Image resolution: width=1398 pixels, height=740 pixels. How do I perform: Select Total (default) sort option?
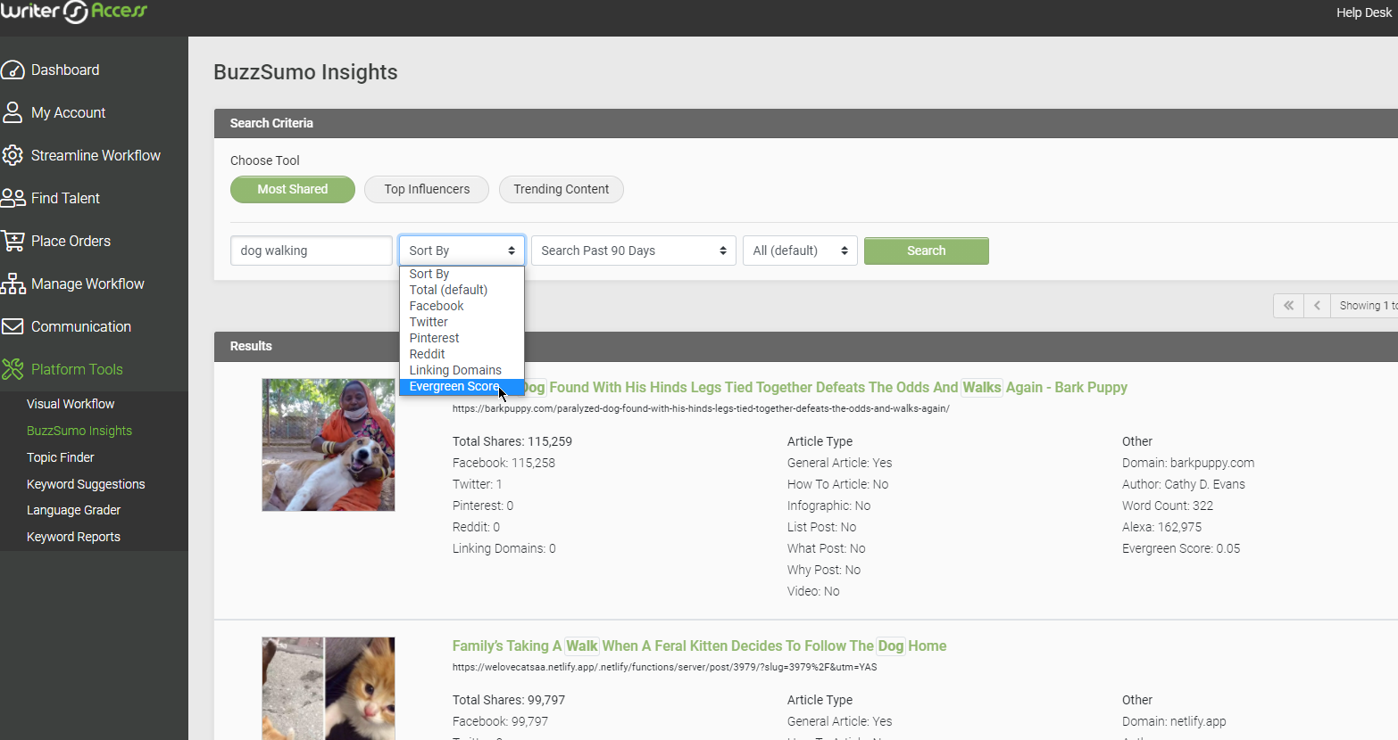(x=462, y=290)
